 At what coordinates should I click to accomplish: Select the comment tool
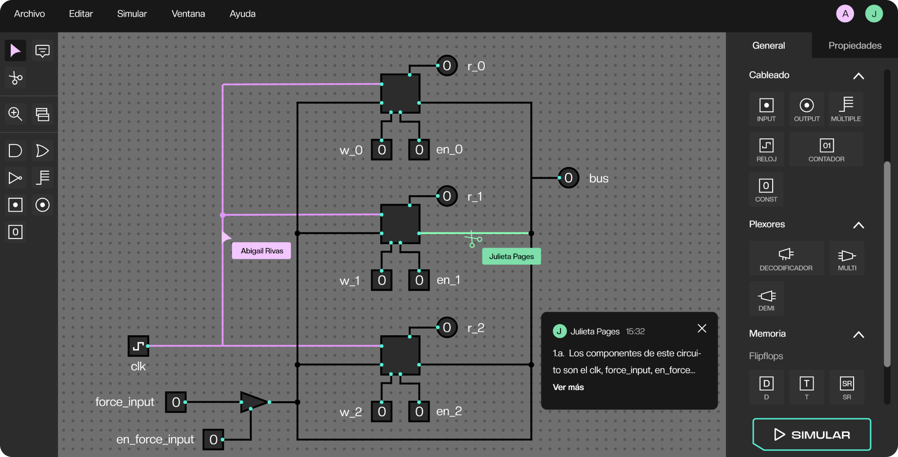click(43, 51)
